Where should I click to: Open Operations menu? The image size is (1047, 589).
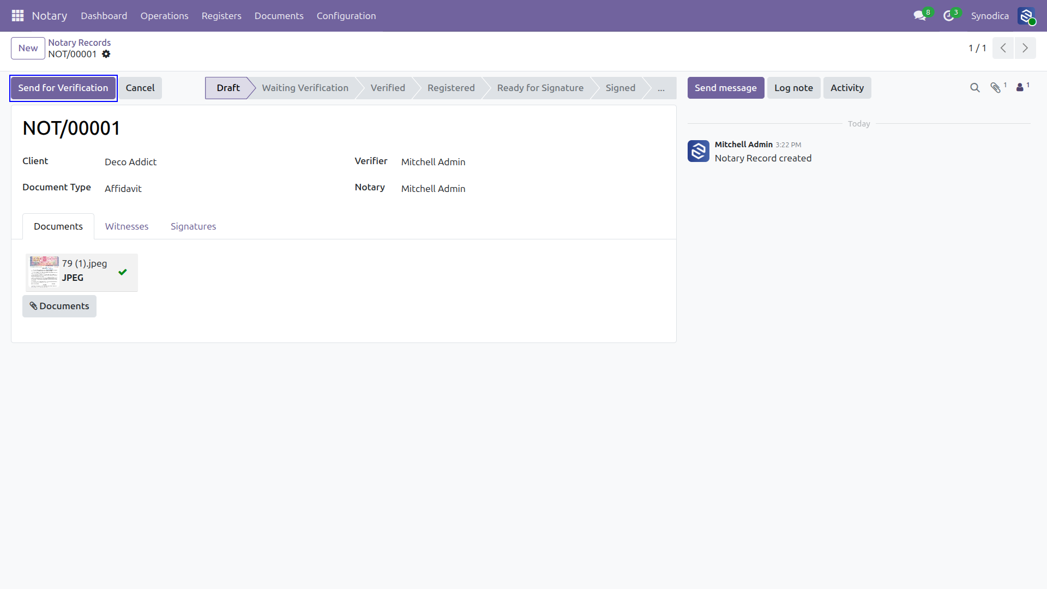click(164, 16)
